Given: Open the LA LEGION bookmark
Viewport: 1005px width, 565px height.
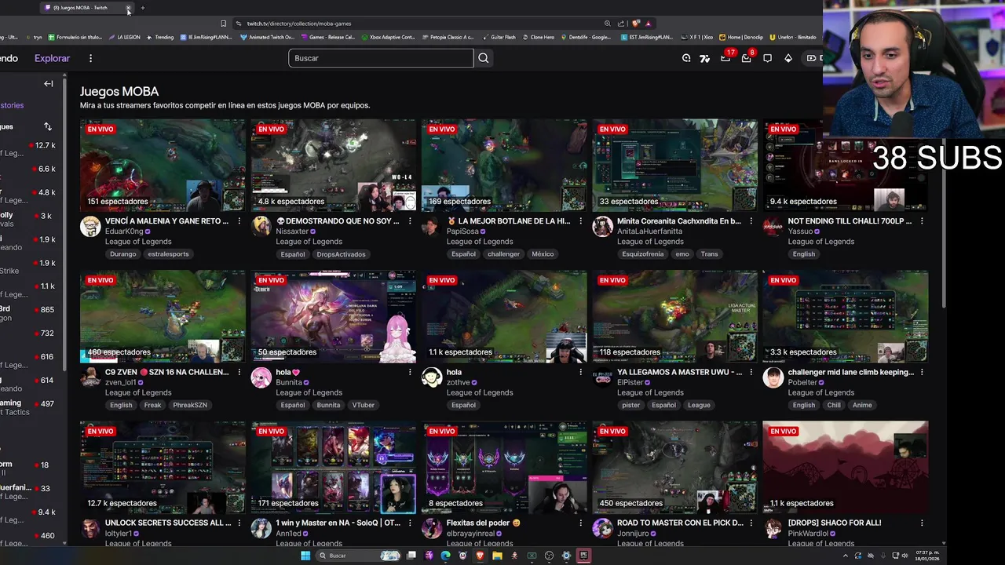Looking at the screenshot, I should [x=125, y=37].
